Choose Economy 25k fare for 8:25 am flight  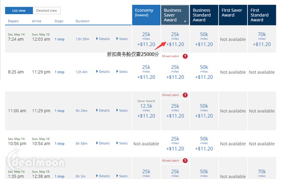146,72
